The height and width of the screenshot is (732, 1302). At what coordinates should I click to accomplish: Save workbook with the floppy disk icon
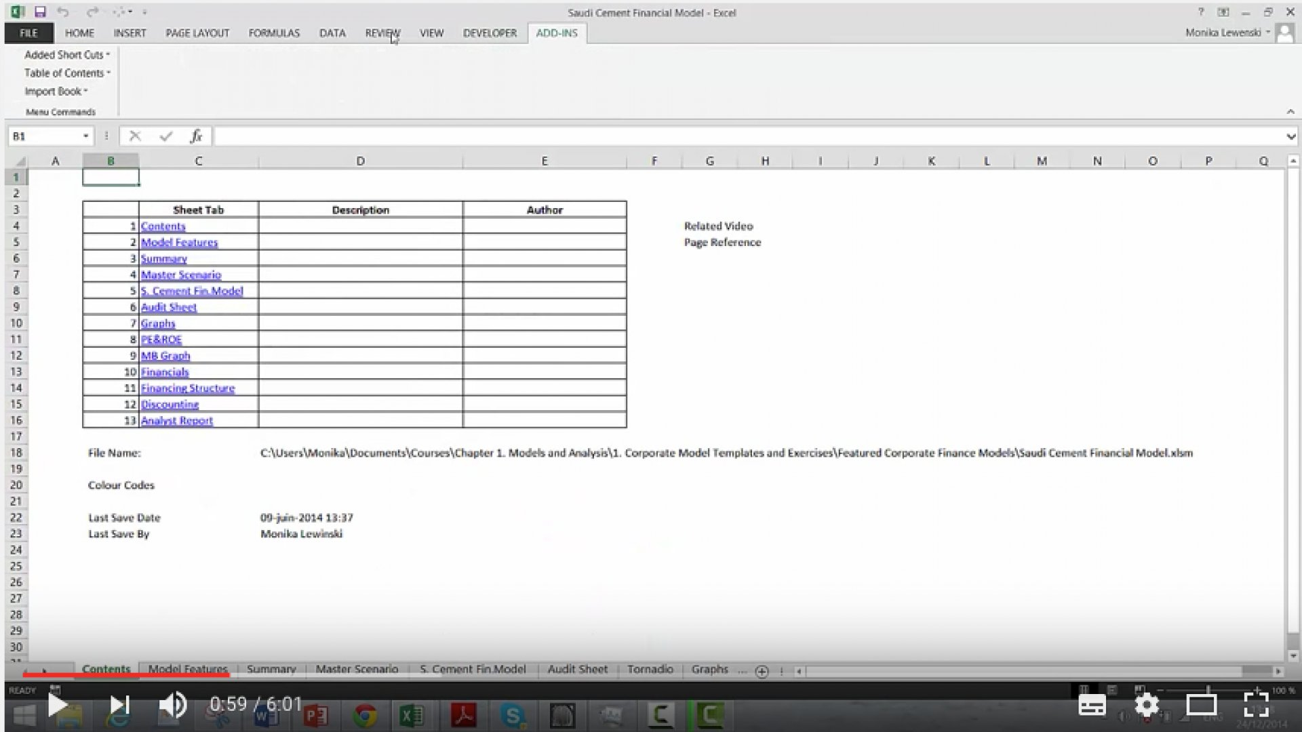tap(40, 12)
